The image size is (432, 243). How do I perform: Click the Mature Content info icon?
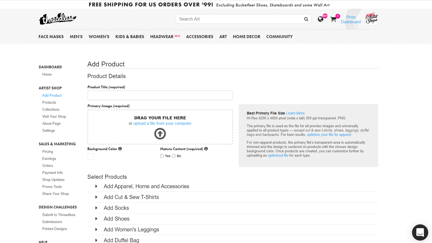click(x=206, y=149)
